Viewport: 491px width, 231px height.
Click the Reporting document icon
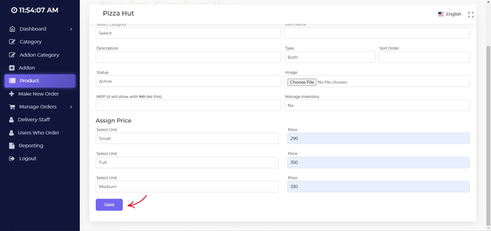click(12, 146)
